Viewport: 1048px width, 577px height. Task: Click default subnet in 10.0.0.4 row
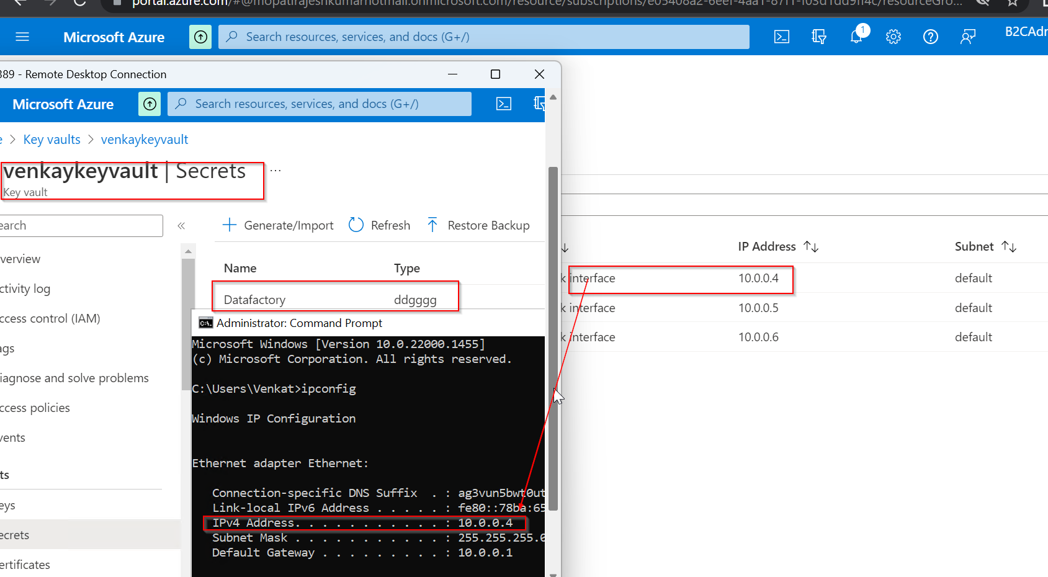(974, 278)
